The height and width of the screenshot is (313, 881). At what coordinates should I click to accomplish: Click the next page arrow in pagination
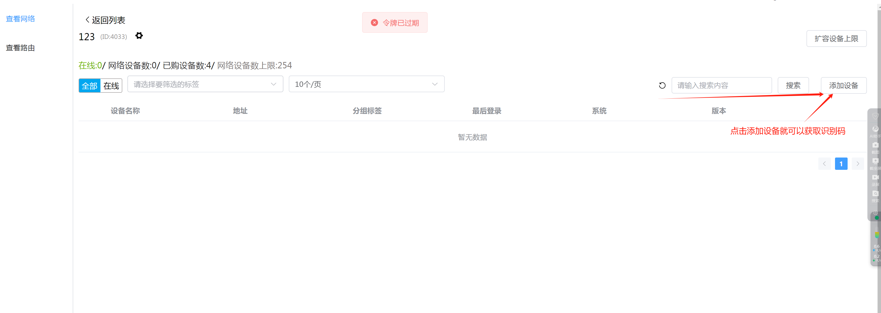[857, 164]
